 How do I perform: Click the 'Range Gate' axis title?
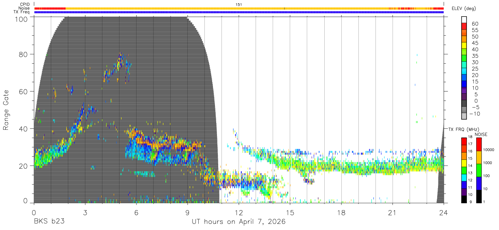pyautogui.click(x=6, y=110)
